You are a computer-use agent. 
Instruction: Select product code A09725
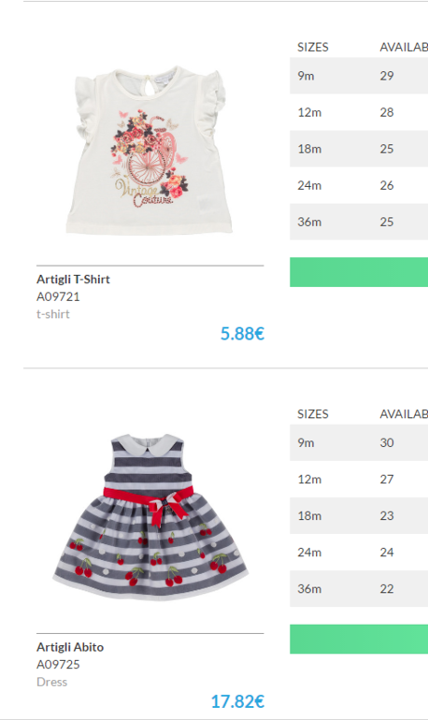tap(58, 665)
